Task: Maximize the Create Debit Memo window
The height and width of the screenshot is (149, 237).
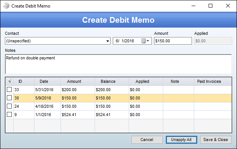Action: (210, 6)
